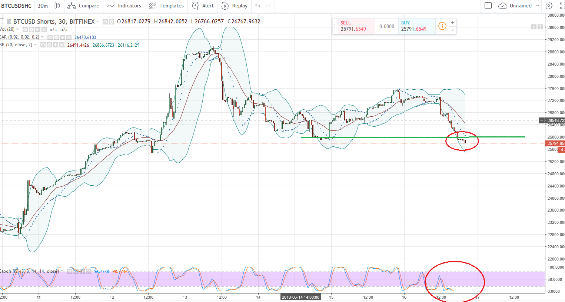The image size is (565, 302).
Task: Expand the BTCUSD Shorts legend dropdown arrow
Action: [x=97, y=21]
